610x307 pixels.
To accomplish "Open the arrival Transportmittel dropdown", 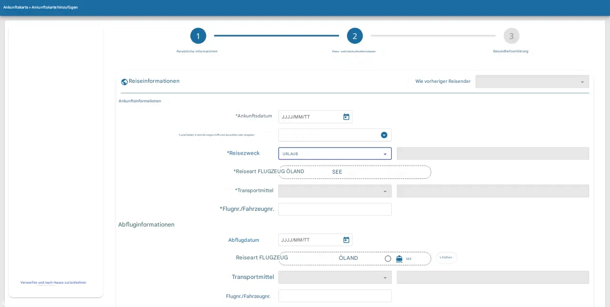I will (335, 191).
